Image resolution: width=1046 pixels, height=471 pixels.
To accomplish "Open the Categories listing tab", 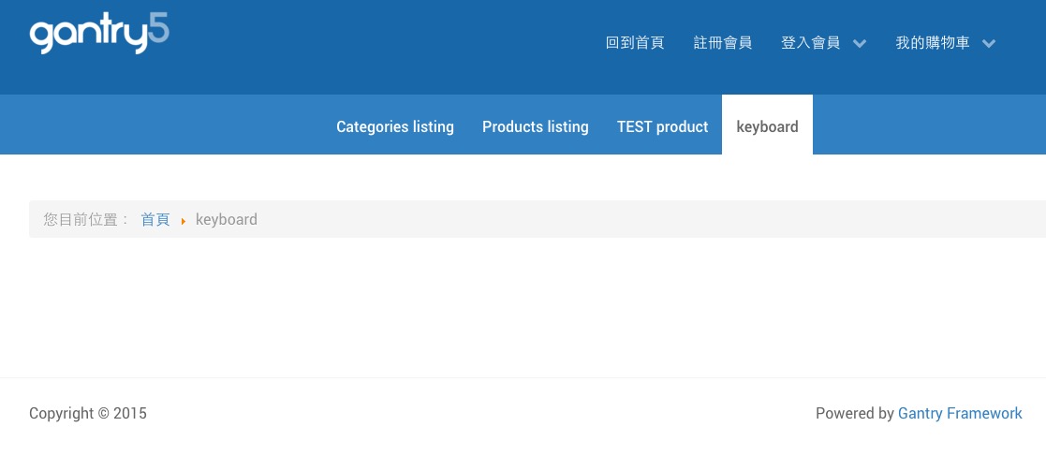I will pyautogui.click(x=395, y=126).
